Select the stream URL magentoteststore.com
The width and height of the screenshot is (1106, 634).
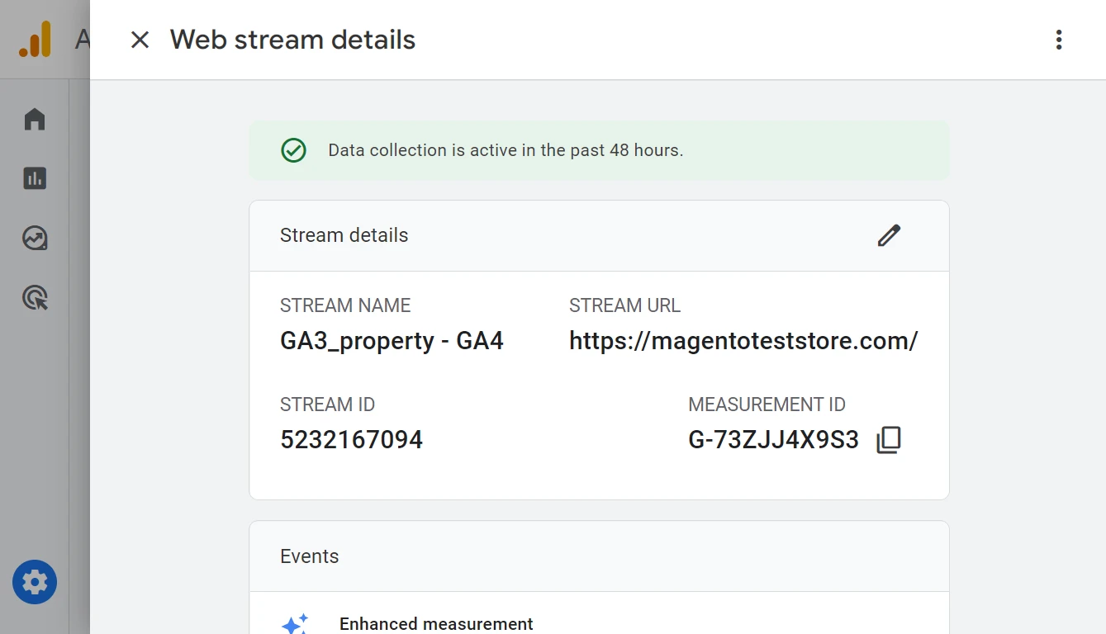click(743, 341)
